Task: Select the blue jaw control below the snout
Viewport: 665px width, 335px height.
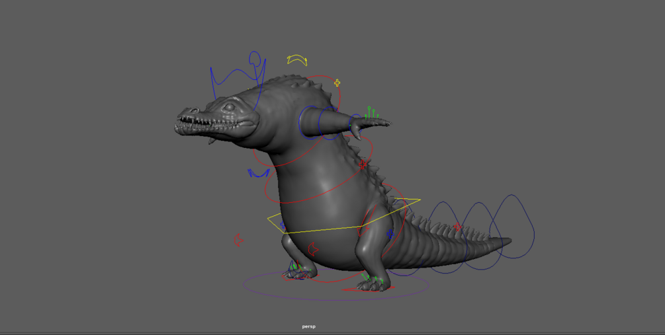Action: pyautogui.click(x=258, y=173)
